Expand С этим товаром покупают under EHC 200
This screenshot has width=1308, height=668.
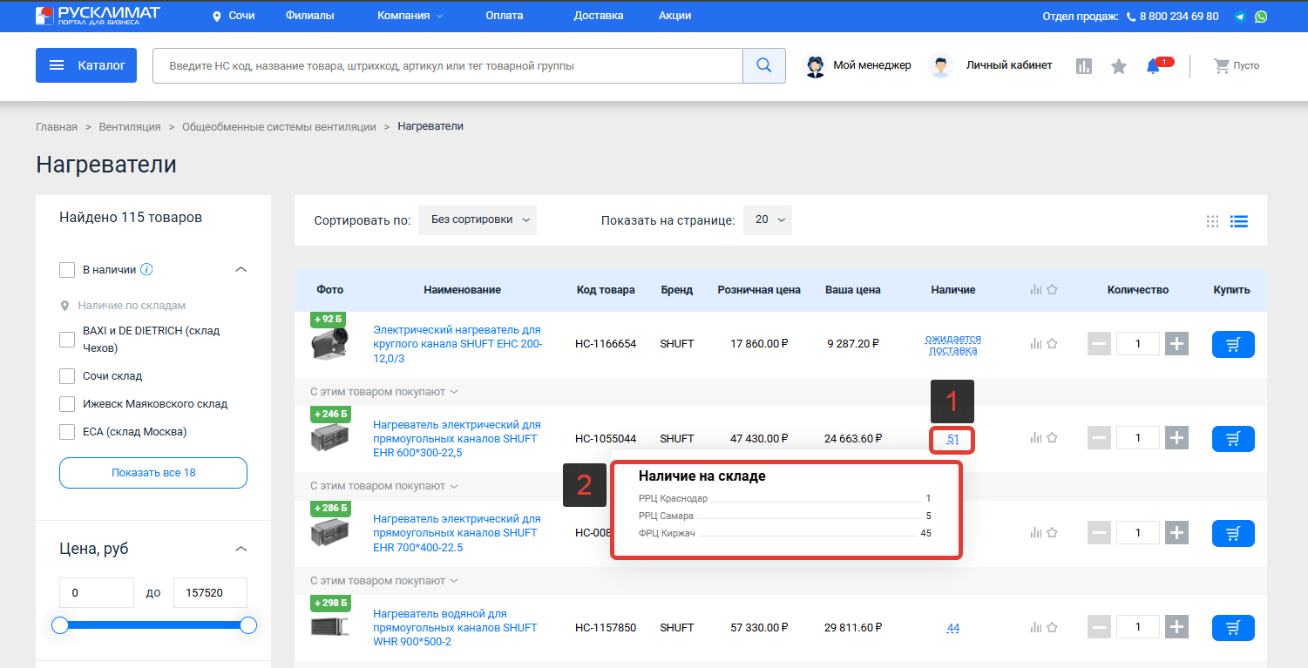(384, 392)
